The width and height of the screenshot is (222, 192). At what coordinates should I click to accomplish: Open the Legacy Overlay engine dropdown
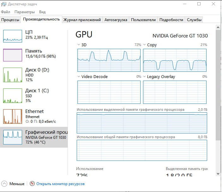coord(144,76)
